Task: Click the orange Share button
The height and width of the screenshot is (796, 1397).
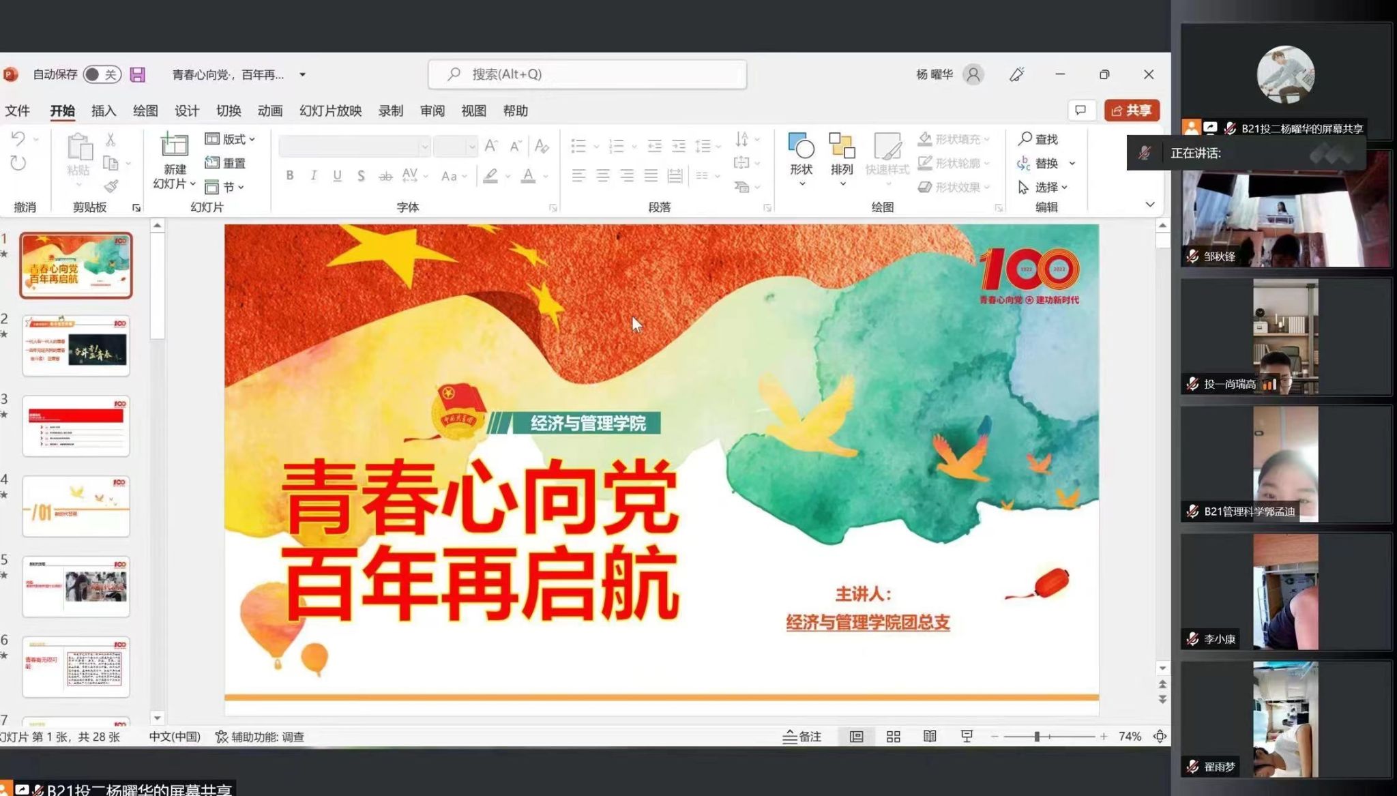Action: [x=1131, y=110]
